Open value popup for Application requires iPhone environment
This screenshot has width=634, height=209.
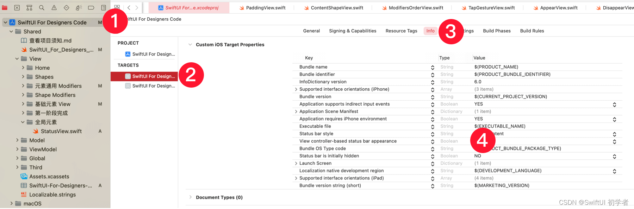pyautogui.click(x=614, y=119)
